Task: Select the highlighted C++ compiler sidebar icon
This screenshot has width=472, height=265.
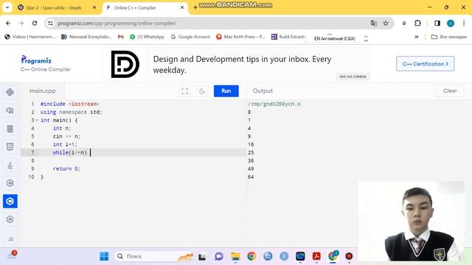Action: tap(10, 201)
